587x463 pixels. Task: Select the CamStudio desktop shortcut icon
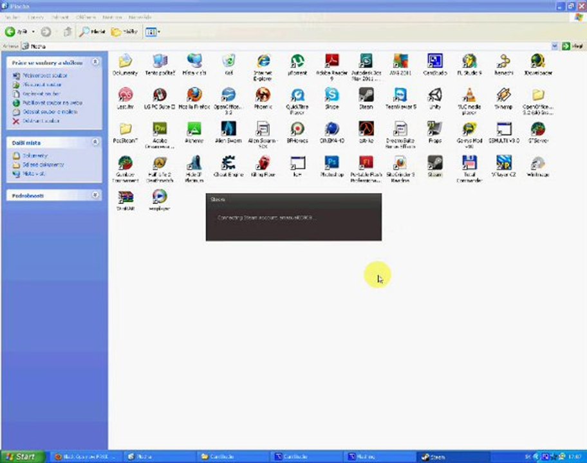434,65
